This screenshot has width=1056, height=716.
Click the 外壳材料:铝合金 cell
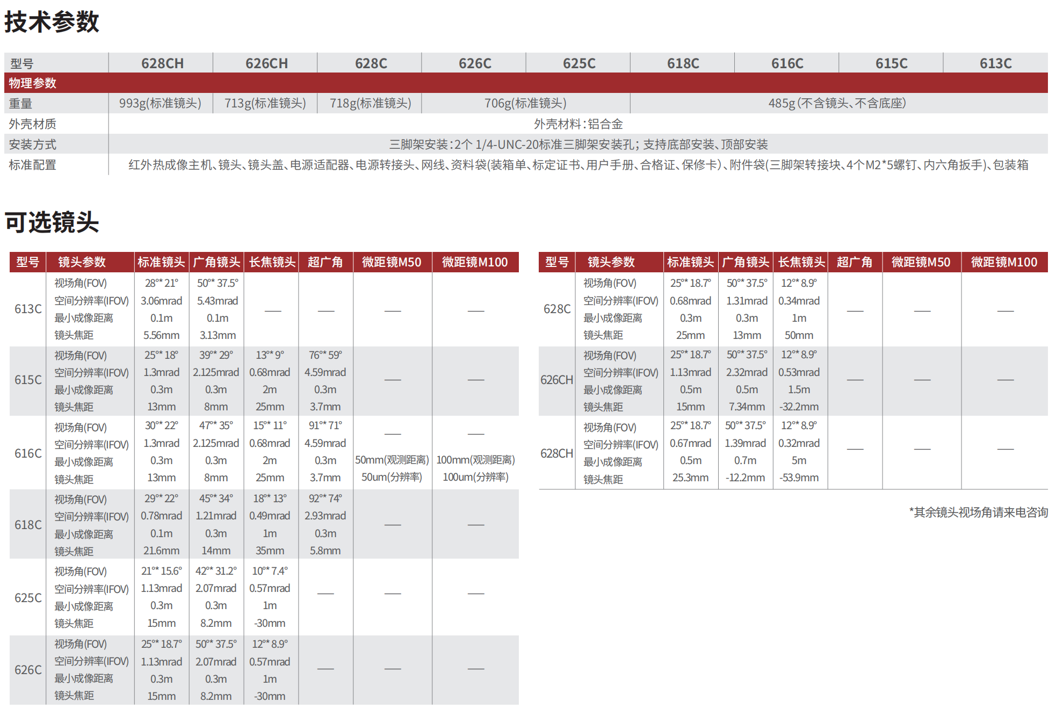point(578,124)
